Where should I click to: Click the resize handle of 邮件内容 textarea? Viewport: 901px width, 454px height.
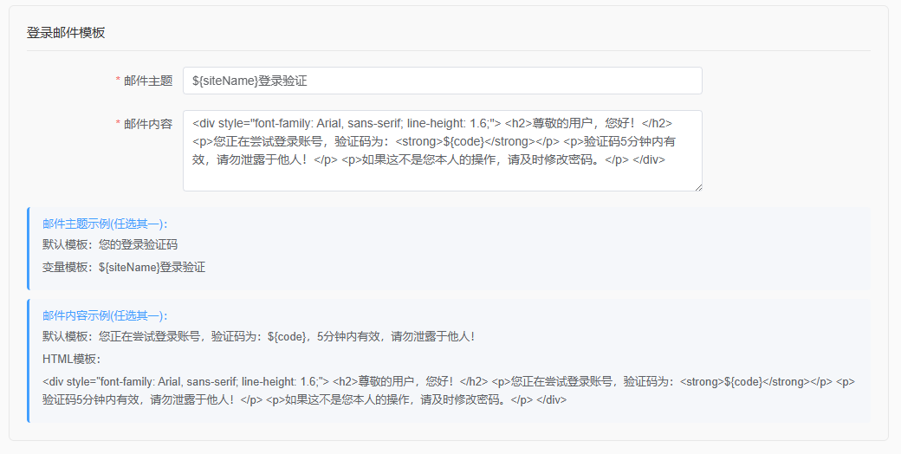[x=698, y=187]
